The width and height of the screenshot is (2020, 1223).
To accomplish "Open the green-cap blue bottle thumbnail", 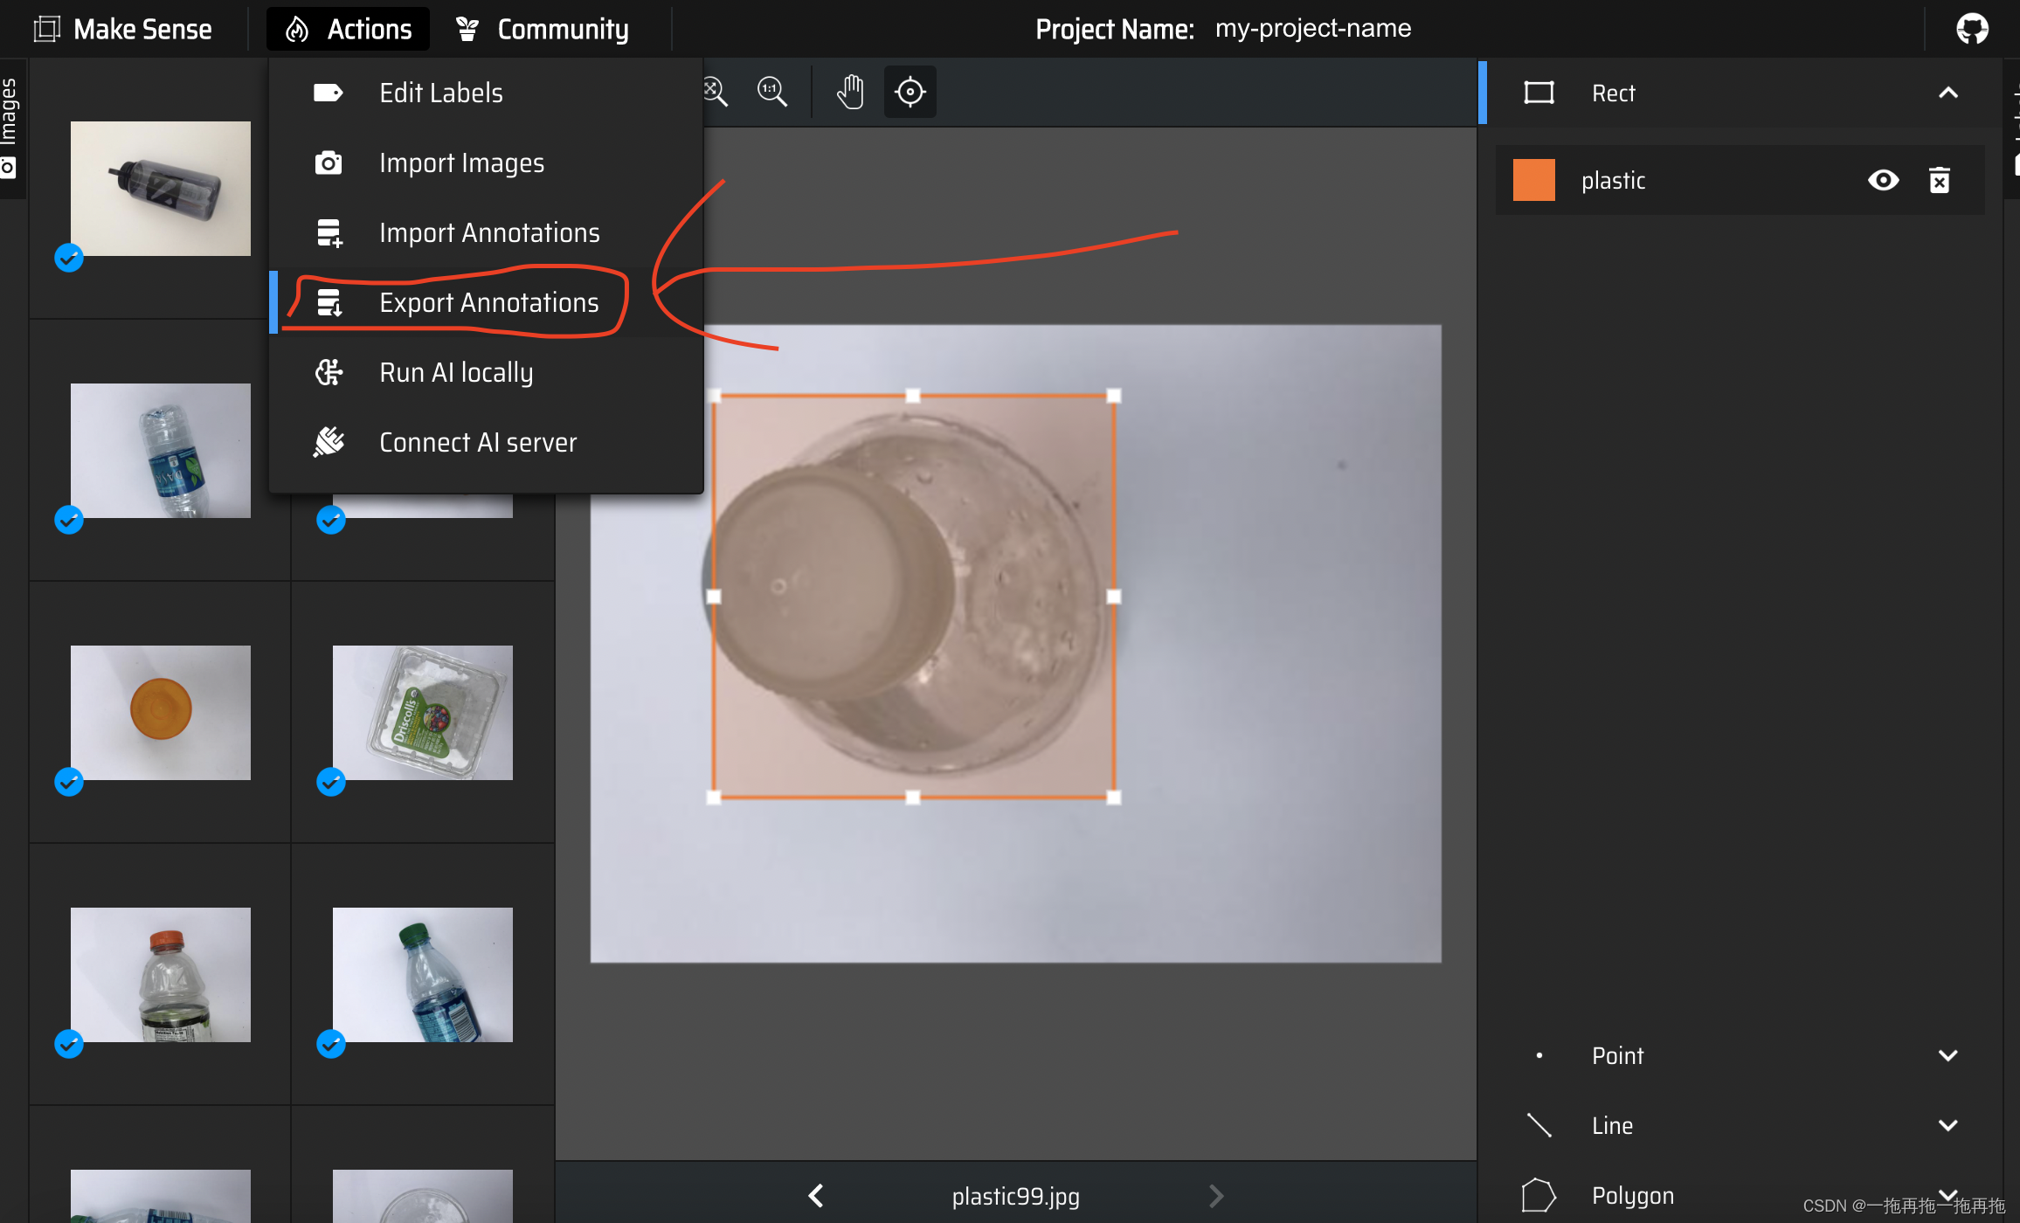I will 423,975.
